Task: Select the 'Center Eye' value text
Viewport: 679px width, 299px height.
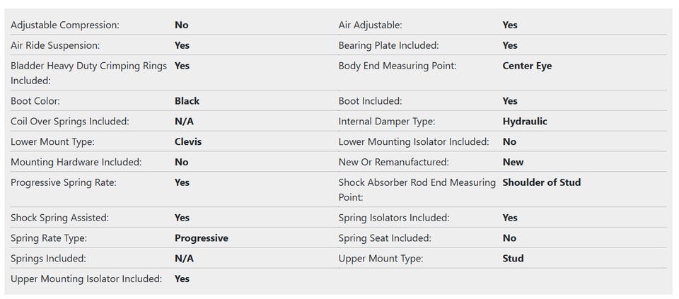Action: tap(527, 66)
